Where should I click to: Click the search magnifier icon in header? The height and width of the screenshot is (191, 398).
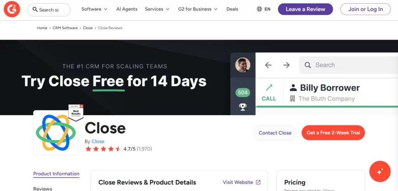(x=35, y=10)
